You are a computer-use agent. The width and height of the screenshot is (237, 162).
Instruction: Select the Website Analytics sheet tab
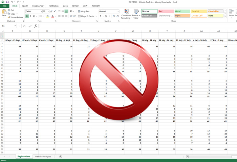tap(43, 157)
